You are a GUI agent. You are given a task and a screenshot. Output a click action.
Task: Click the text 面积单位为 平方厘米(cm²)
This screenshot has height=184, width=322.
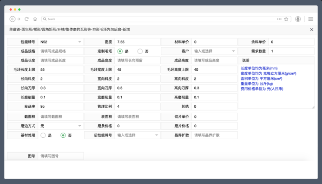point(262,79)
